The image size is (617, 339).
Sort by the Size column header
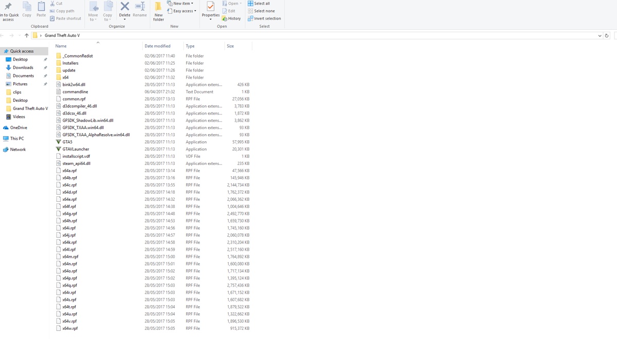[230, 46]
